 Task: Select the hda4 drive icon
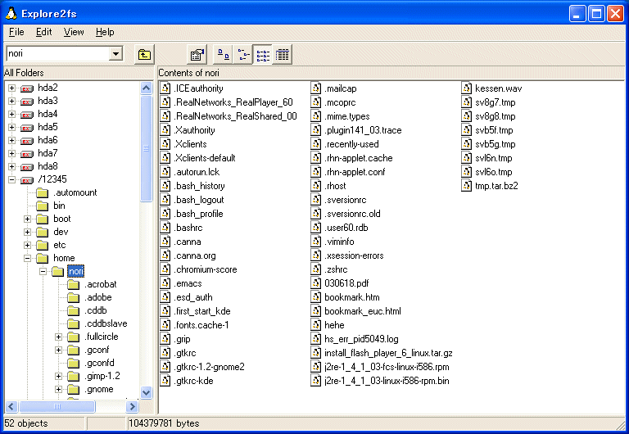27,115
